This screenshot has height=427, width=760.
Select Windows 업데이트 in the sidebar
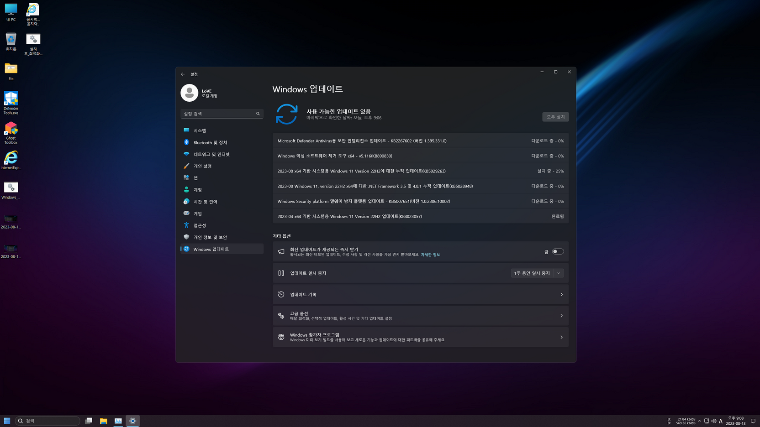pyautogui.click(x=222, y=249)
